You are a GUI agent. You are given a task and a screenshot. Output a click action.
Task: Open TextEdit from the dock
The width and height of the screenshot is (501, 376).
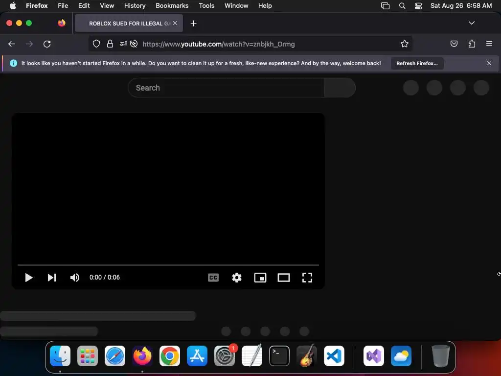tap(252, 356)
